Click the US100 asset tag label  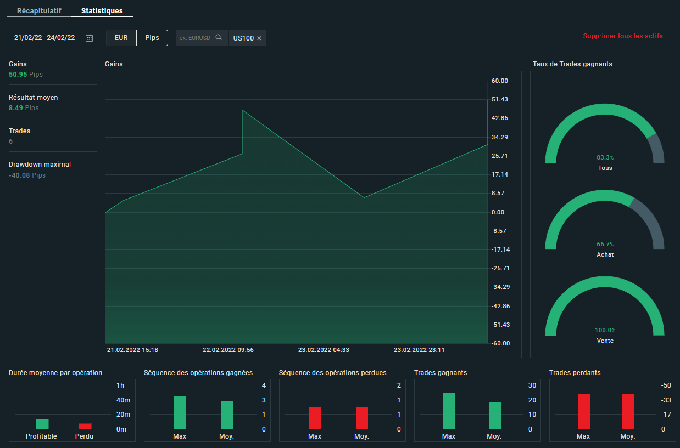coord(243,38)
